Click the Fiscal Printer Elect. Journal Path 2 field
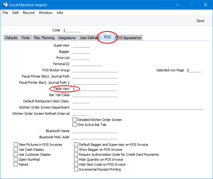The width and height of the screenshot is (213, 179). coord(95,83)
